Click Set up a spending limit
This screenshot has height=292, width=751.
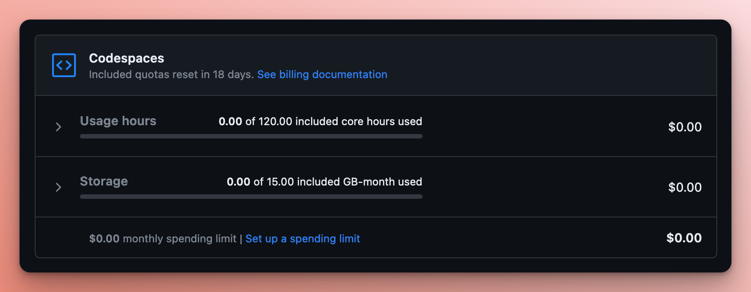[x=303, y=238]
